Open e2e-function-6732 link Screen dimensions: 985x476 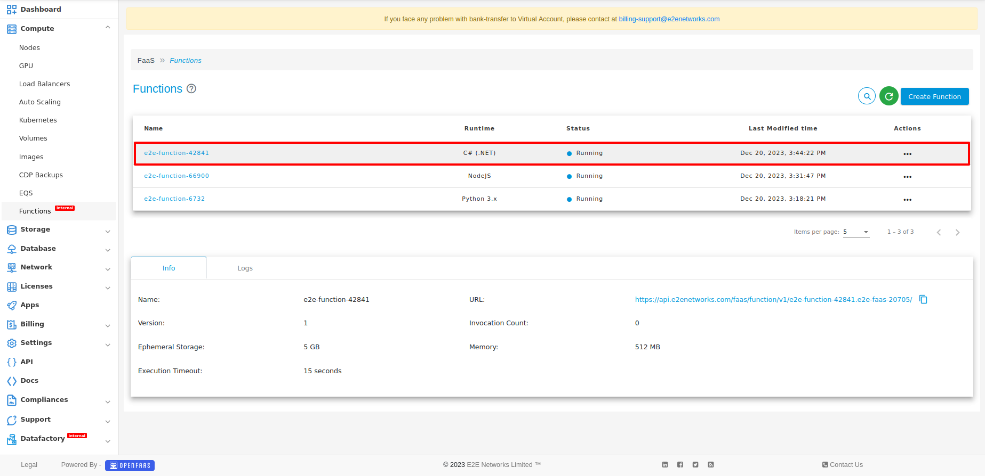pos(174,199)
